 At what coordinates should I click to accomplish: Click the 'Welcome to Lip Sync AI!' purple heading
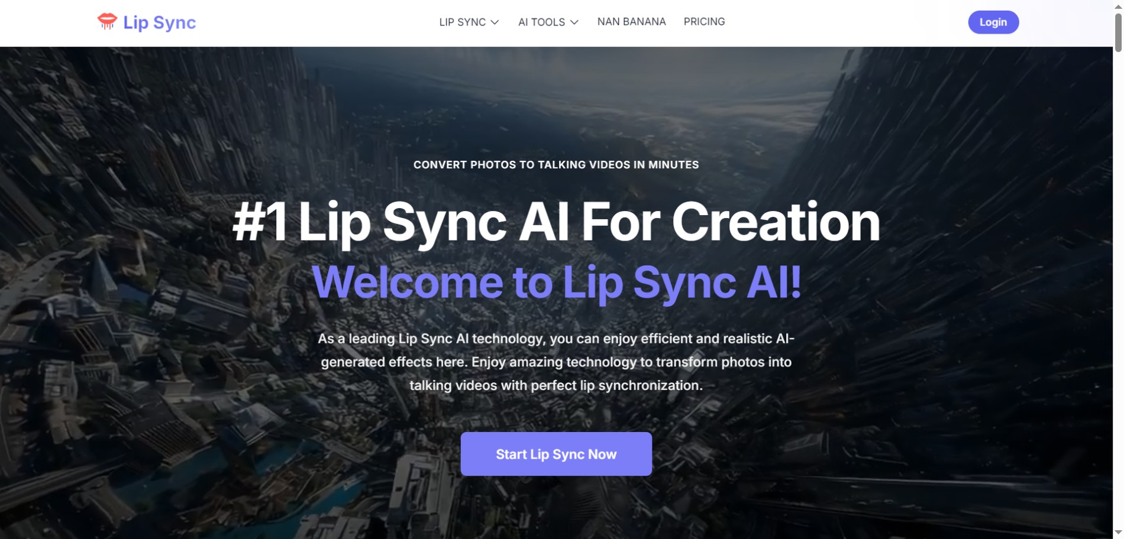pos(556,283)
